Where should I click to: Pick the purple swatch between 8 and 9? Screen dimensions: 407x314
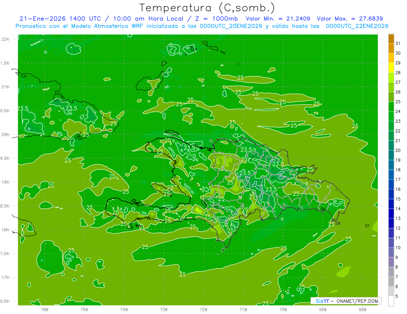(x=391, y=262)
